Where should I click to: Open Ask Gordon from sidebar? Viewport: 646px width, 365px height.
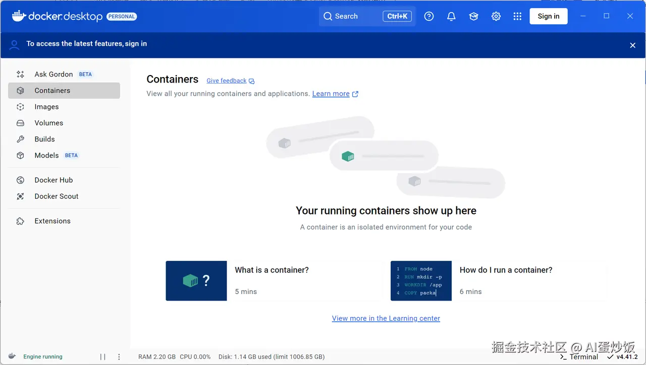click(x=64, y=74)
